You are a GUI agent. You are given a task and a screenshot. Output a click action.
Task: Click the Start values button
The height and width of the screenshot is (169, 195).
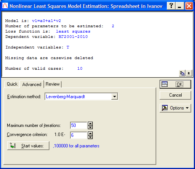(x=28, y=146)
